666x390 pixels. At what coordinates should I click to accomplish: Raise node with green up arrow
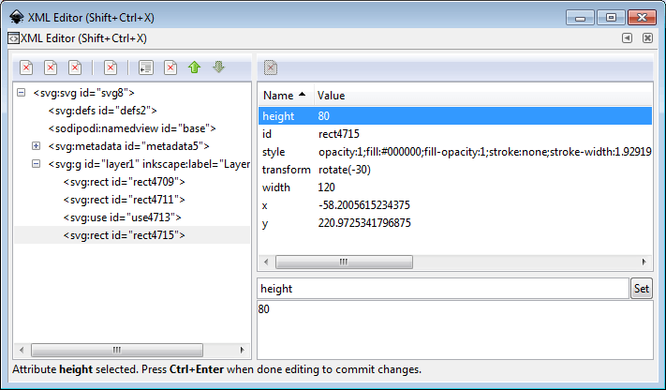(x=195, y=67)
